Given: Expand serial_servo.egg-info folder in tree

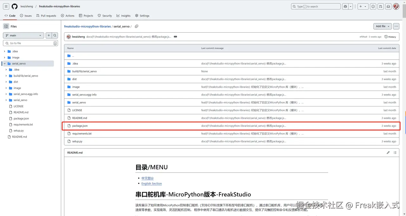Looking at the screenshot, I should coord(6,94).
